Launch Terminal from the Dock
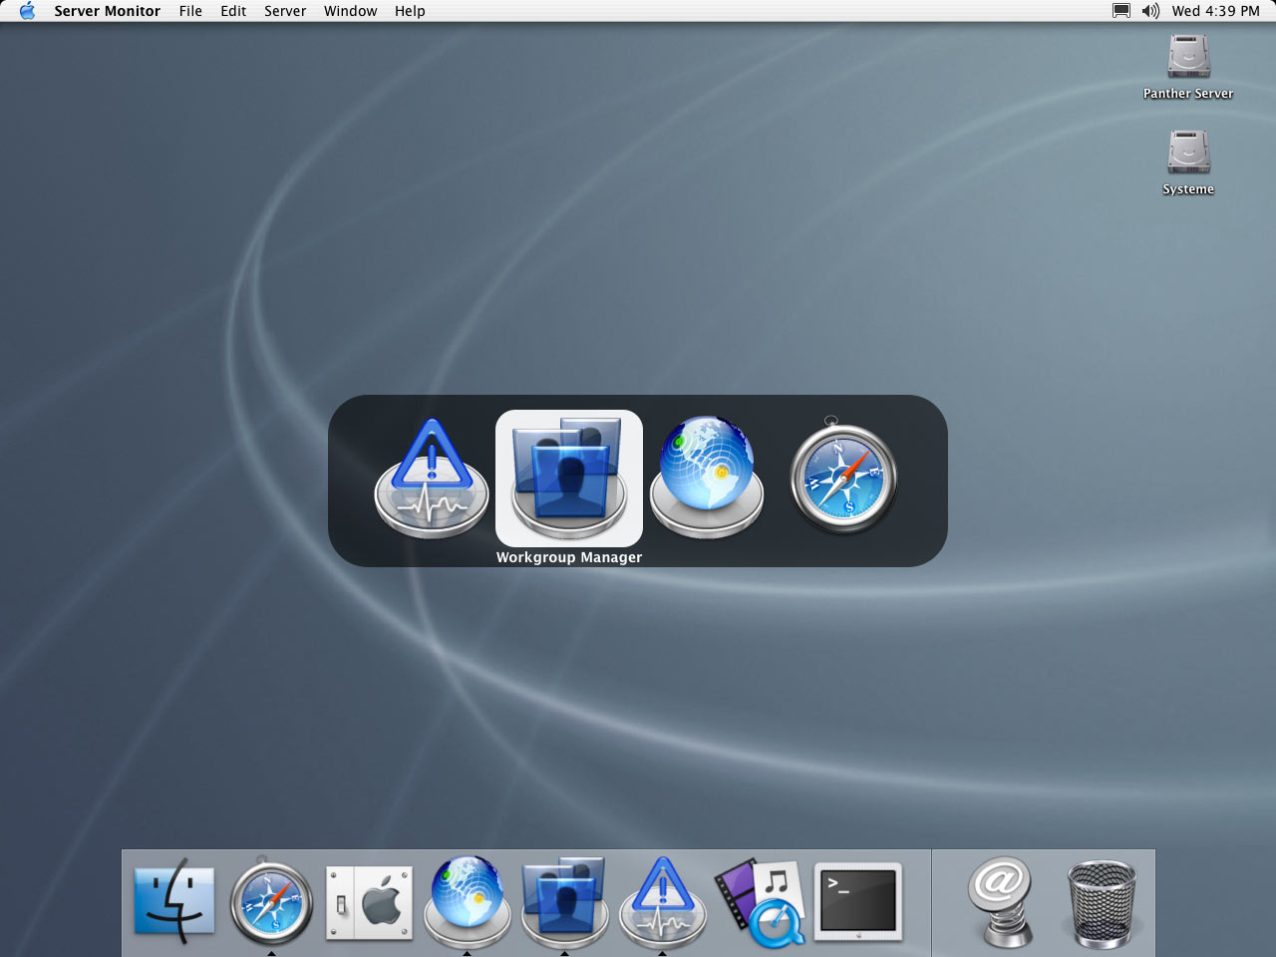The width and height of the screenshot is (1276, 957). coord(858,902)
